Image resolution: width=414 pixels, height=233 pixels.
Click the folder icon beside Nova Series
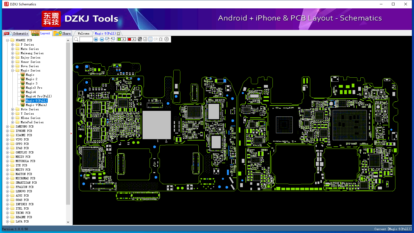pyautogui.click(x=18, y=66)
